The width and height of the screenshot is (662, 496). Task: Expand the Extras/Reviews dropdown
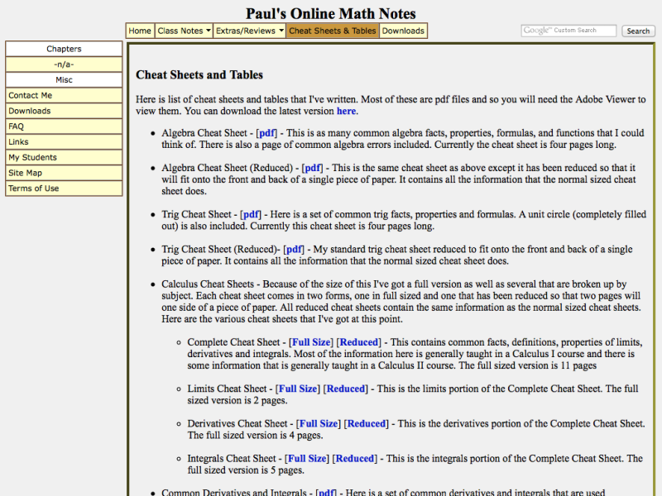[249, 31]
